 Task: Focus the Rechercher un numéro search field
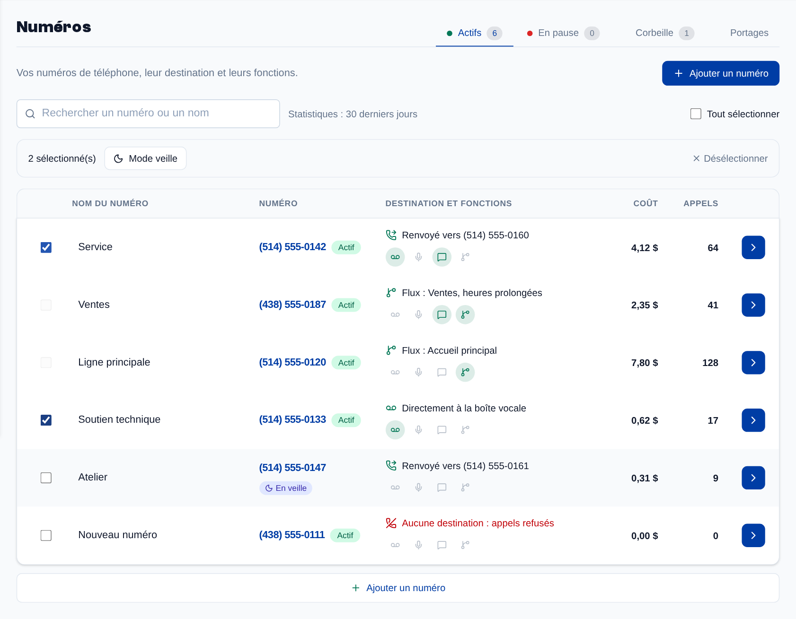(x=148, y=113)
